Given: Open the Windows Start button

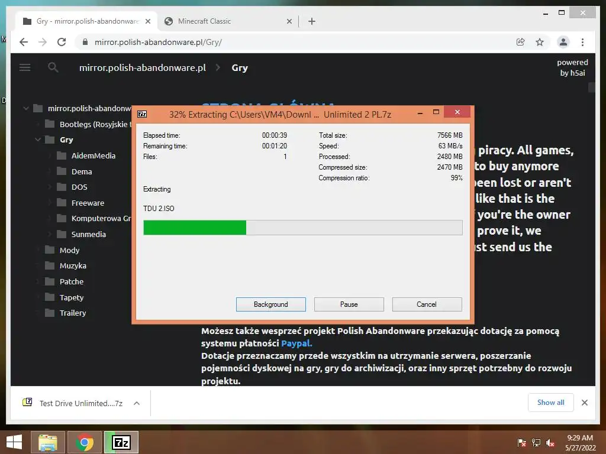Looking at the screenshot, I should pyautogui.click(x=14, y=442).
